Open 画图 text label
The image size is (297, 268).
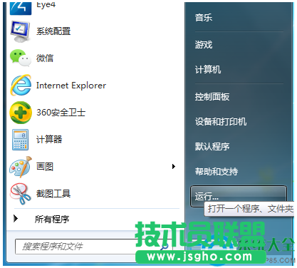click(x=45, y=167)
